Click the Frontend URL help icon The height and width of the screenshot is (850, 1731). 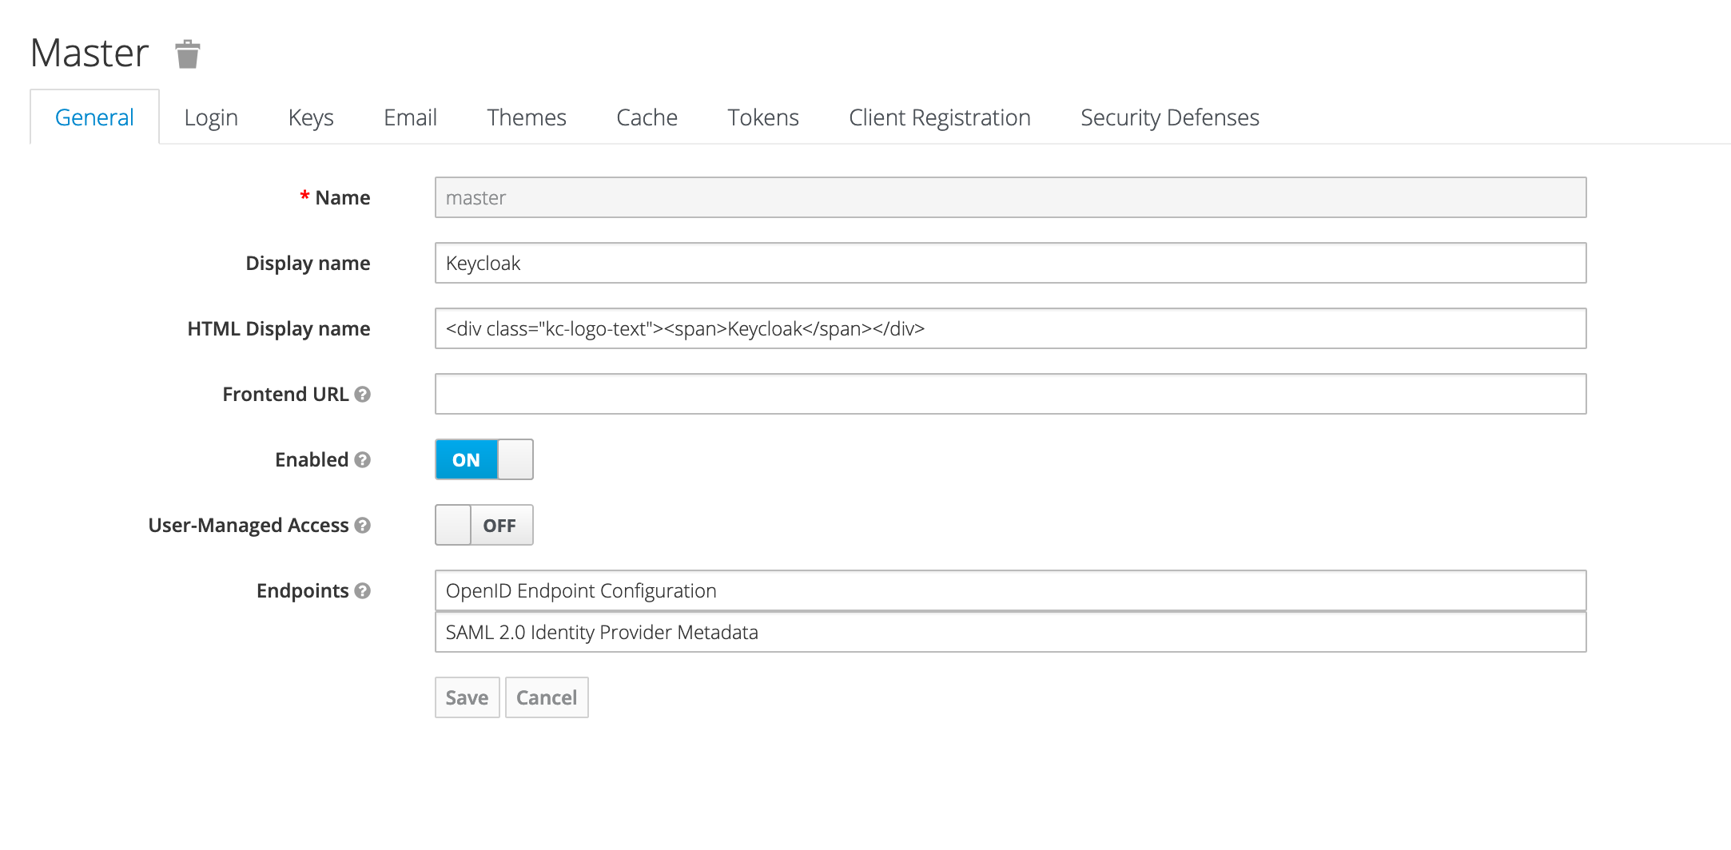362,395
